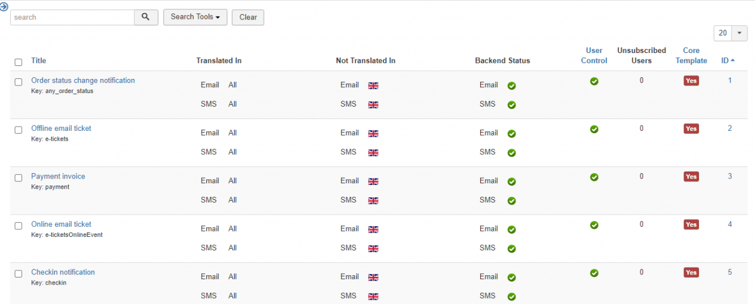Toggle Email backend status for Checkin notification

pos(511,277)
